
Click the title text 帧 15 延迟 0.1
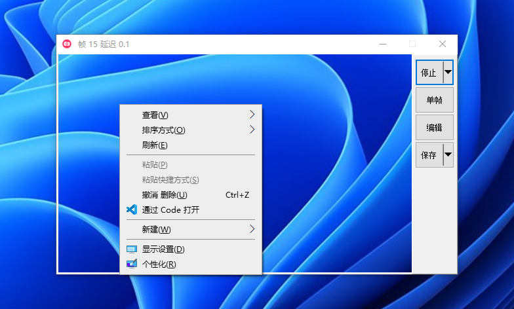[x=104, y=45]
